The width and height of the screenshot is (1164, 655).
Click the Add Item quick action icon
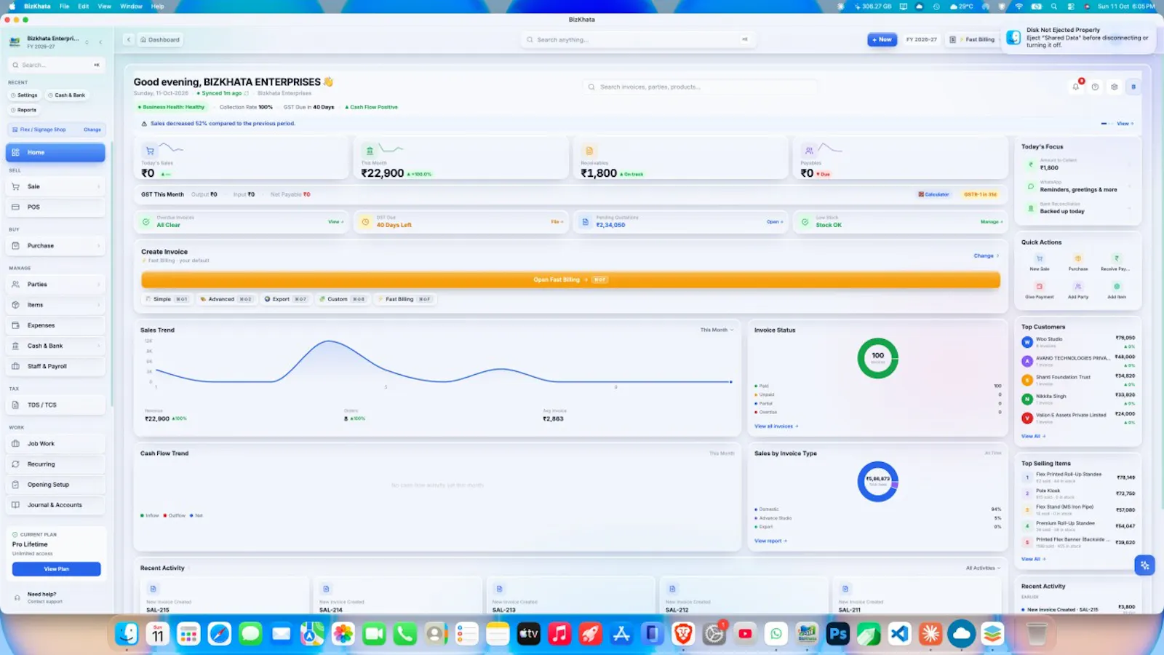click(x=1117, y=287)
